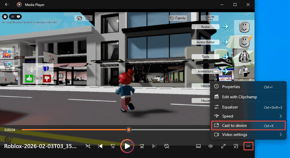The image size is (290, 158).
Task: Click the house icon in the video
Action: [79, 18]
